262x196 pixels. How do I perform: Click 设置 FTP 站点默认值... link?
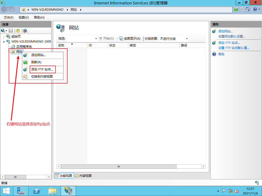[x=234, y=48]
